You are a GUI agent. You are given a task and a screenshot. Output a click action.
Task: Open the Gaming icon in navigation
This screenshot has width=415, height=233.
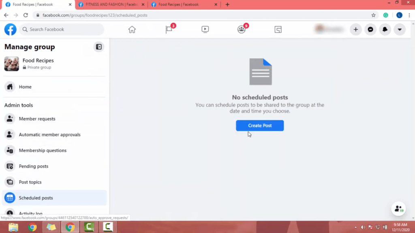(x=278, y=29)
